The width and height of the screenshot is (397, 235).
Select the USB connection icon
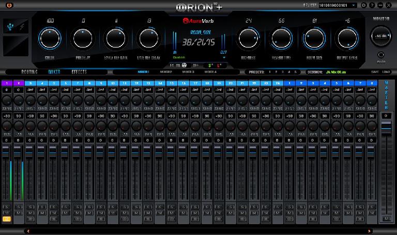coord(10,26)
